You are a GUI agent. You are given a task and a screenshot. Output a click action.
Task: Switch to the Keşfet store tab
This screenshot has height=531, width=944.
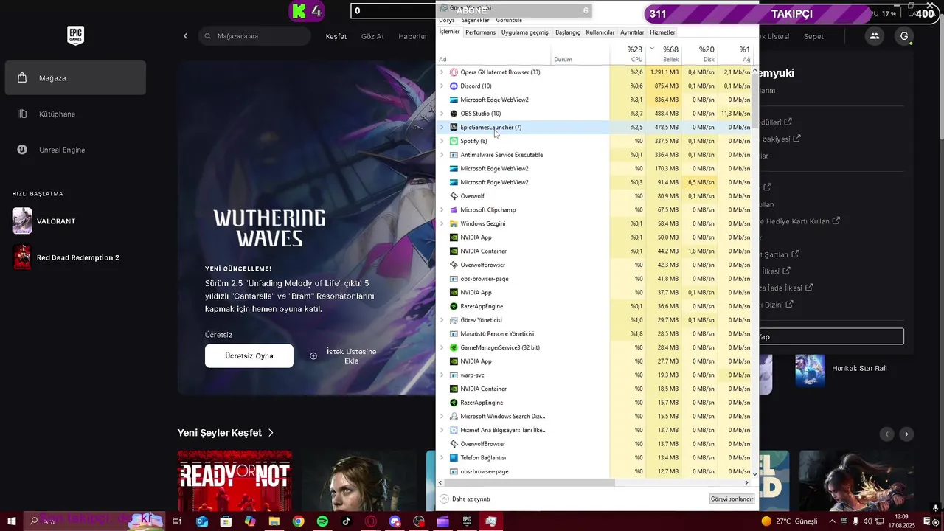tap(336, 36)
